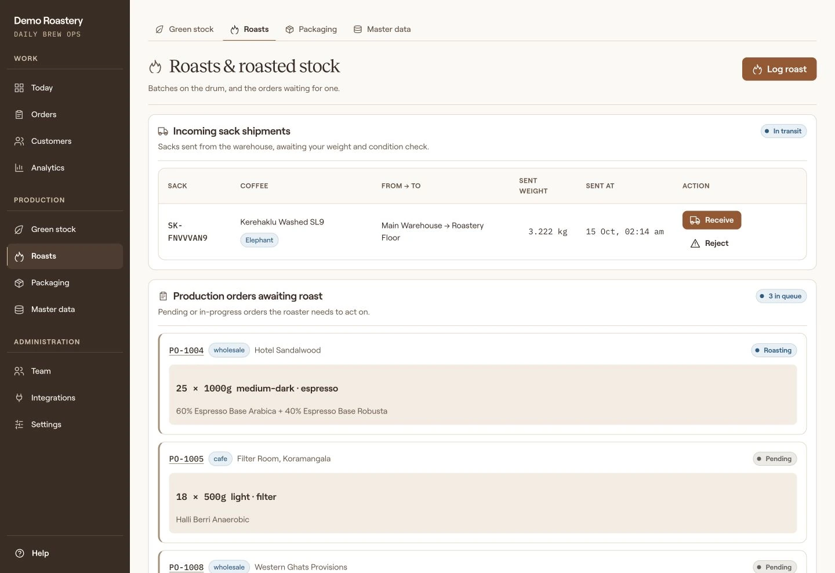Click the Green stock leaf icon in sidebar
The width and height of the screenshot is (835, 573).
(x=19, y=230)
